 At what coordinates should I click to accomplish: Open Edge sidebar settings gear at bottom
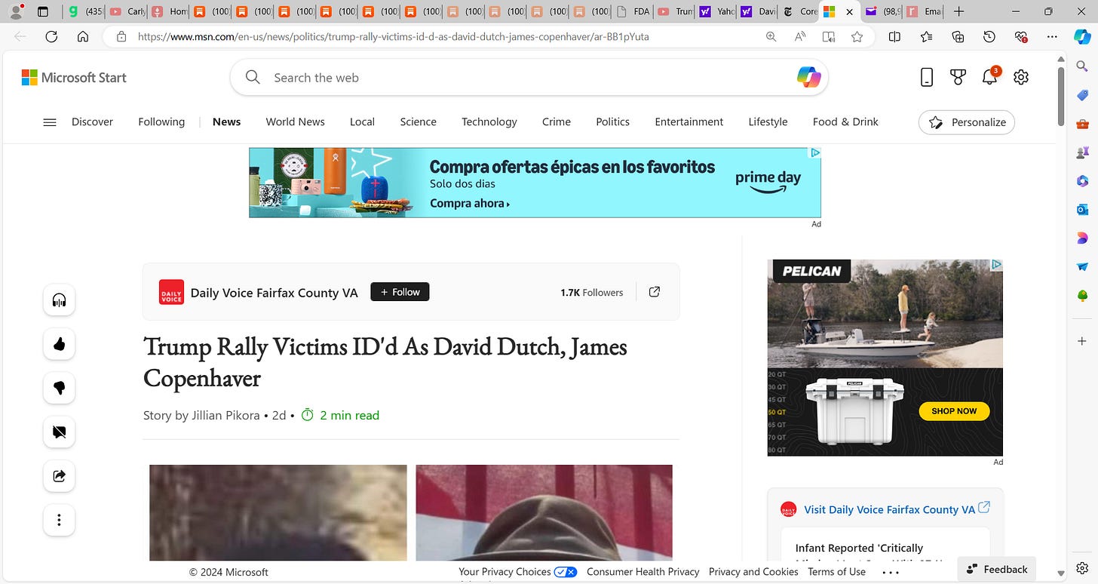[x=1082, y=567]
